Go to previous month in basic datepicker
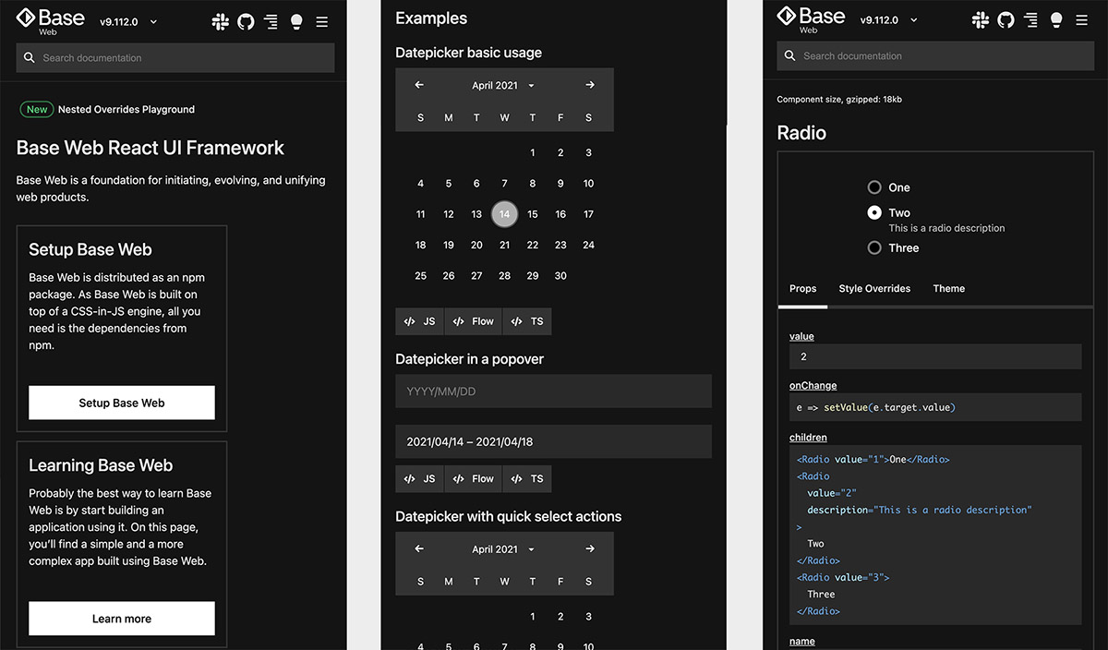This screenshot has width=1108, height=650. tap(419, 85)
